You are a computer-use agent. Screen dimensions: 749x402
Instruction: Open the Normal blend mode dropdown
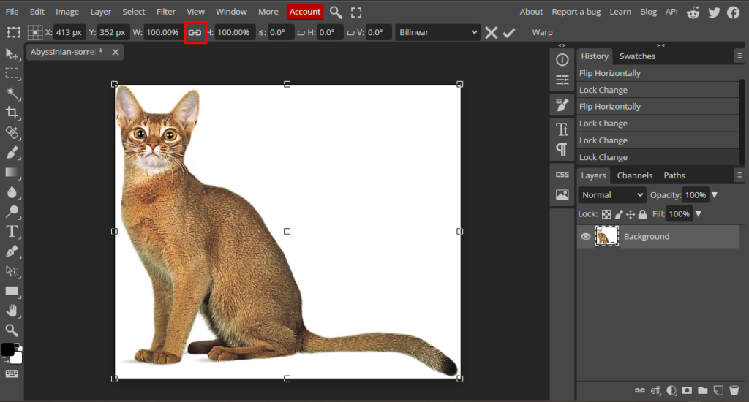[x=612, y=195]
